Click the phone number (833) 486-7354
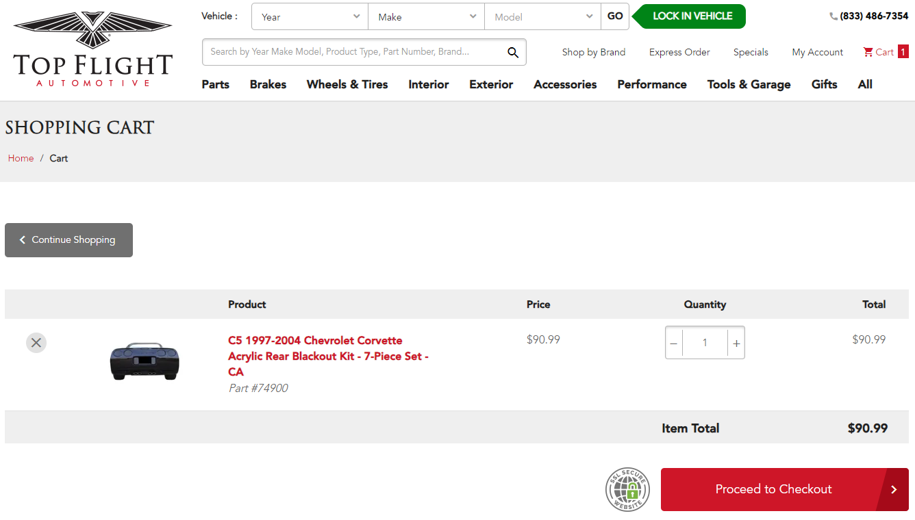This screenshot has width=915, height=520. coord(868,16)
